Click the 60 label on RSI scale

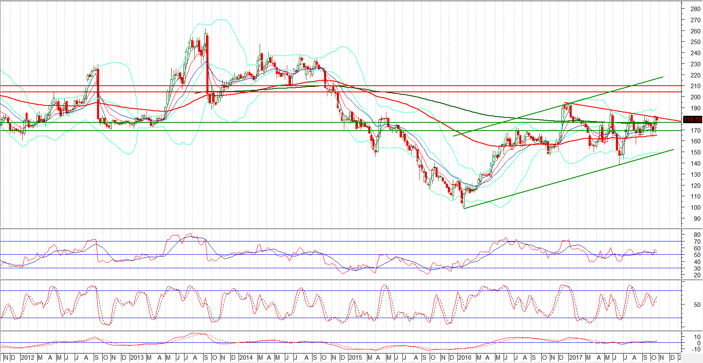(x=697, y=248)
